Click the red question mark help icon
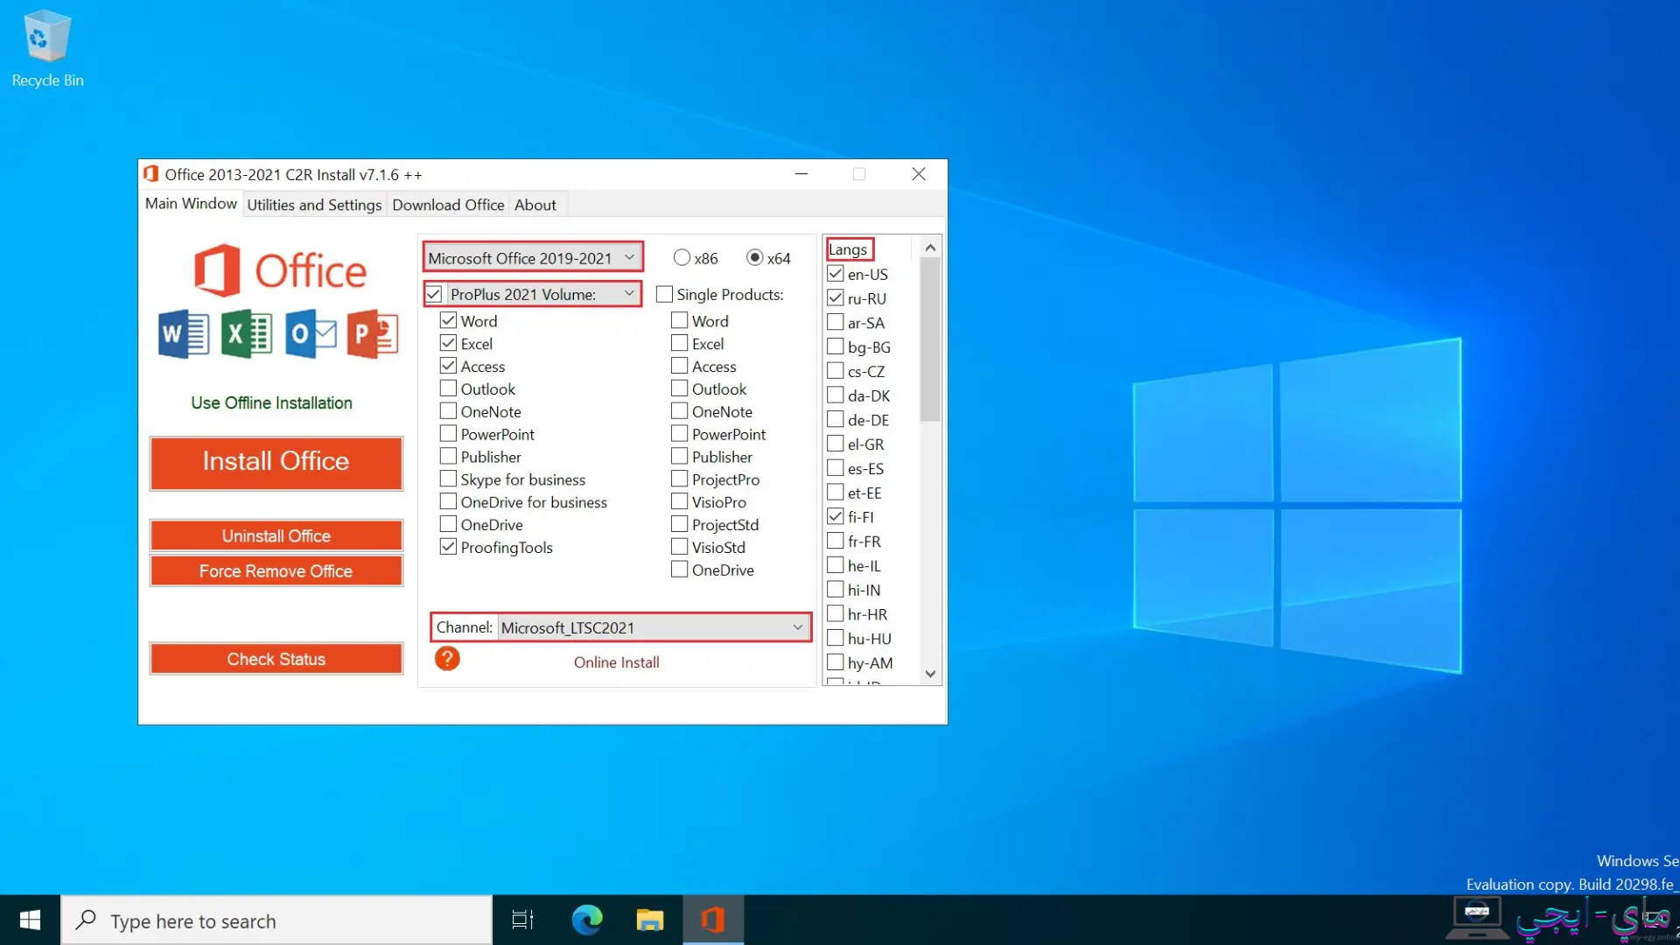 (x=447, y=659)
